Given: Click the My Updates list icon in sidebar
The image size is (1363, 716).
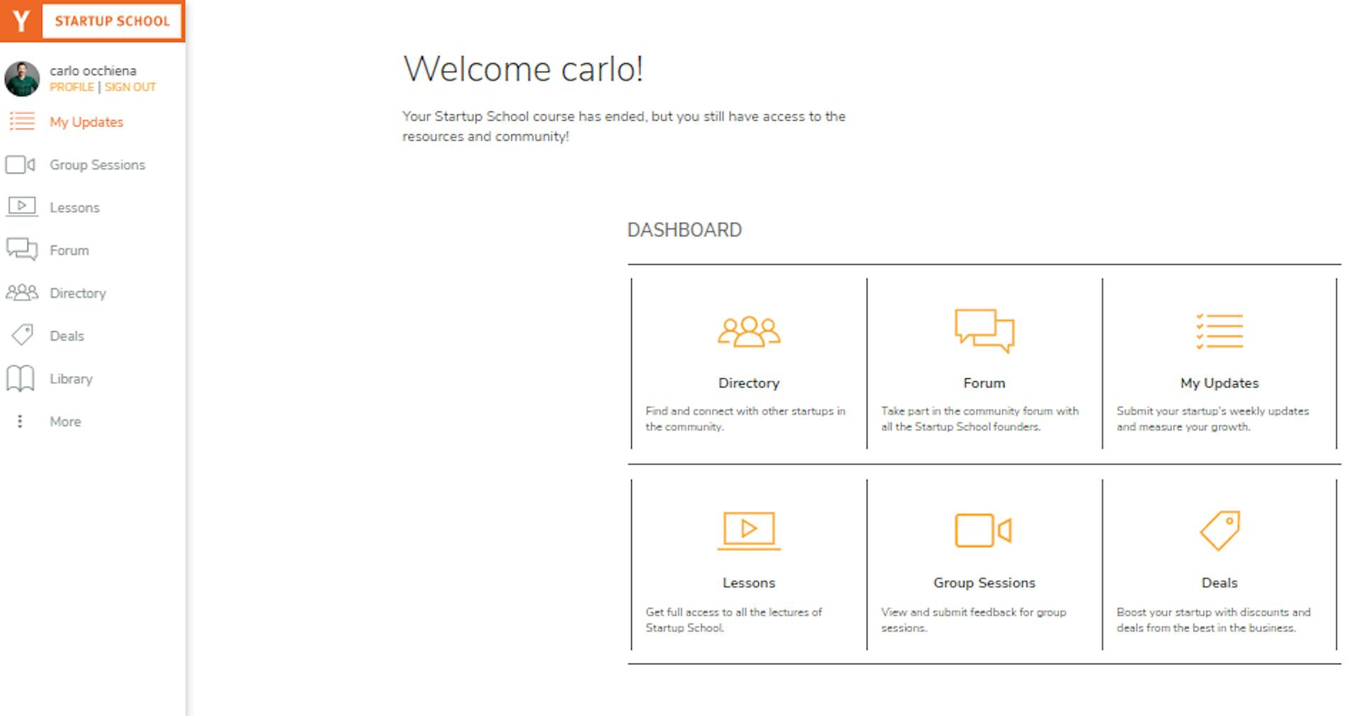Looking at the screenshot, I should 22,121.
